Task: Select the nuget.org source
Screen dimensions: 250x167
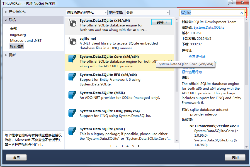Action: [18, 35]
